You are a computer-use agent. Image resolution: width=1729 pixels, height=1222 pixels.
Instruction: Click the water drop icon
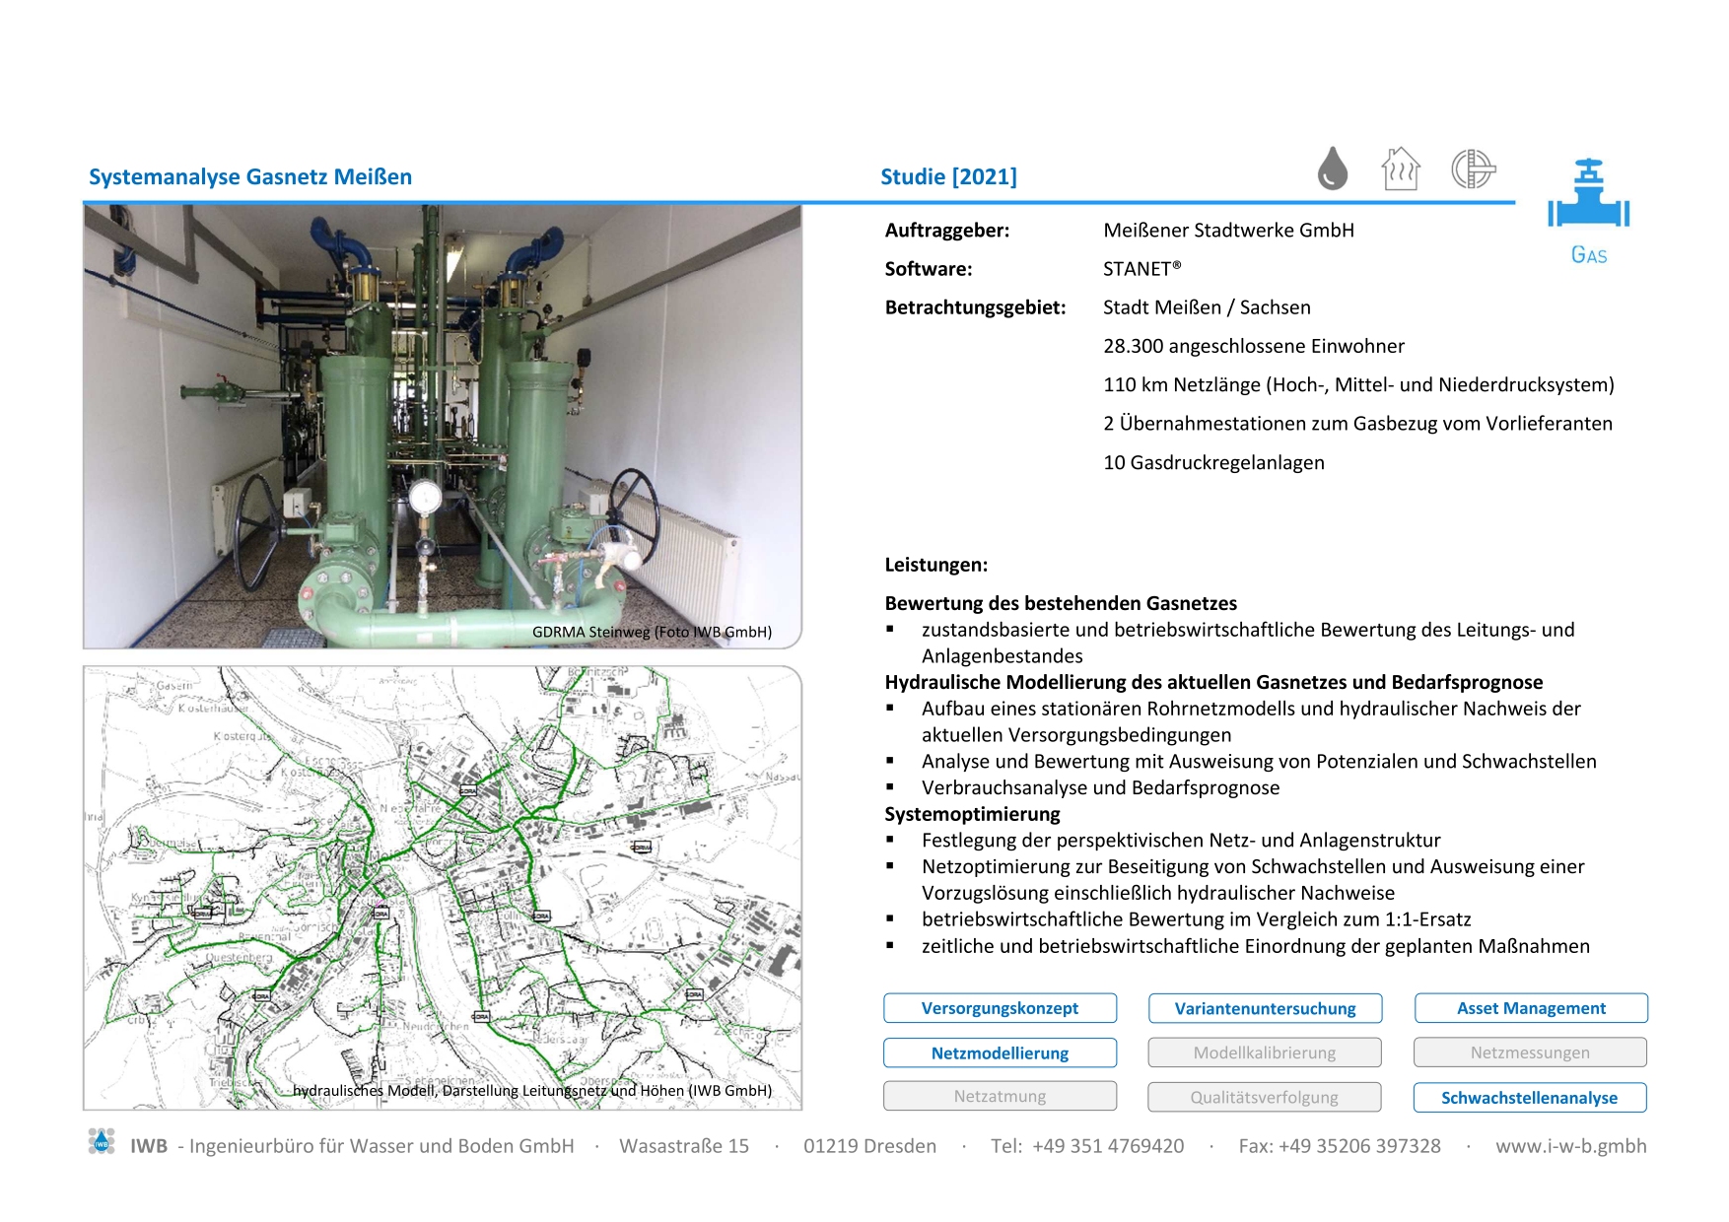click(1332, 169)
